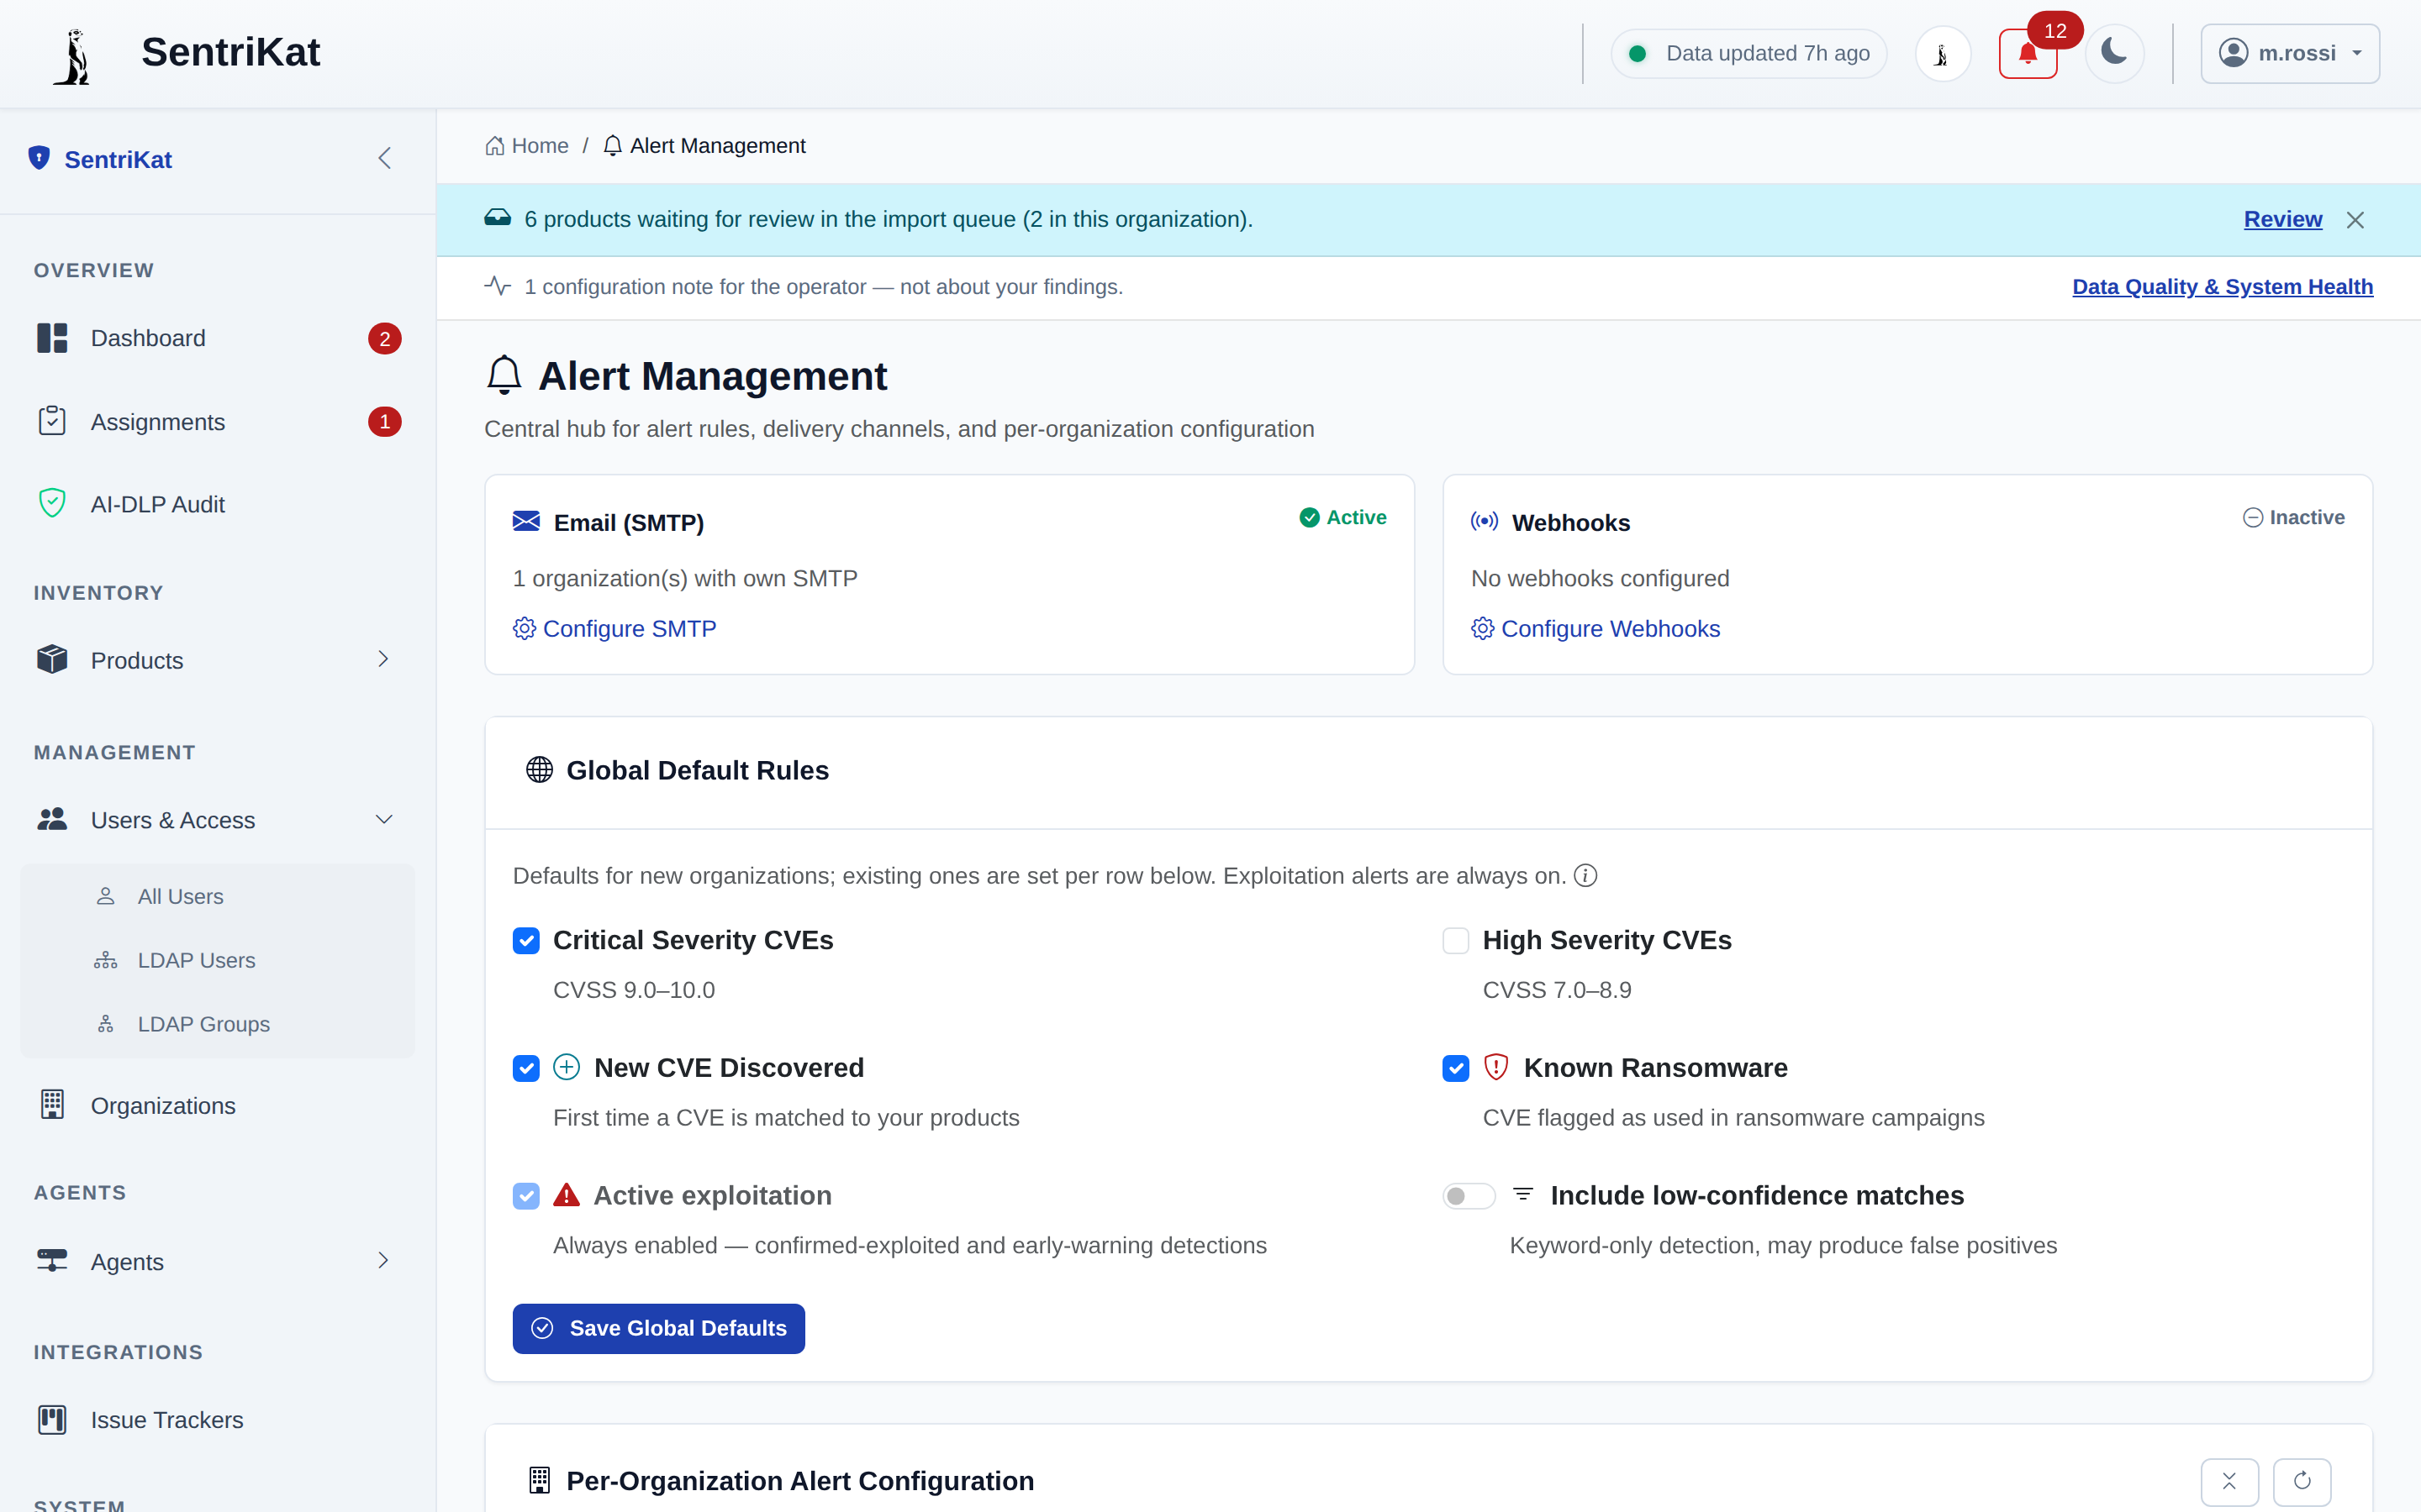Click the Global Default Rules globe icon

tap(539, 769)
